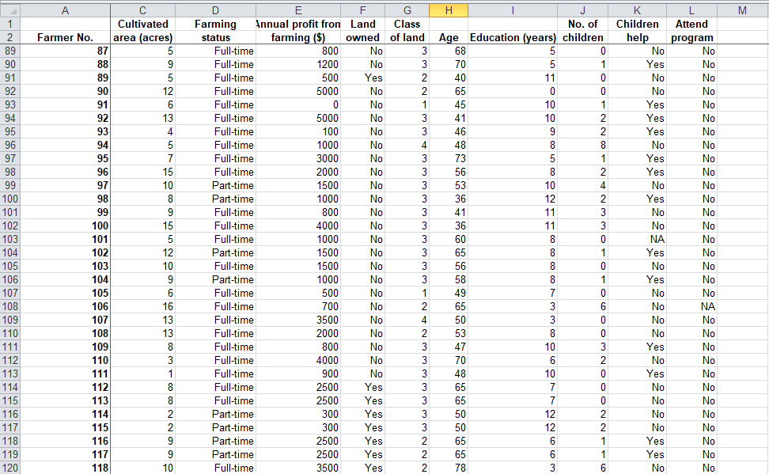The height and width of the screenshot is (474, 769).
Task: Click age 78 for farmer 118
Action: tap(449, 468)
